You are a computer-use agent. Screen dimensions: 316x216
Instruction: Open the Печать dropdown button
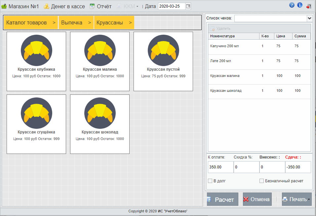(x=296, y=199)
